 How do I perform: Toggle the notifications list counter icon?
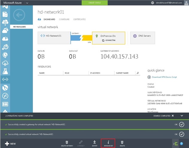pos(176,144)
